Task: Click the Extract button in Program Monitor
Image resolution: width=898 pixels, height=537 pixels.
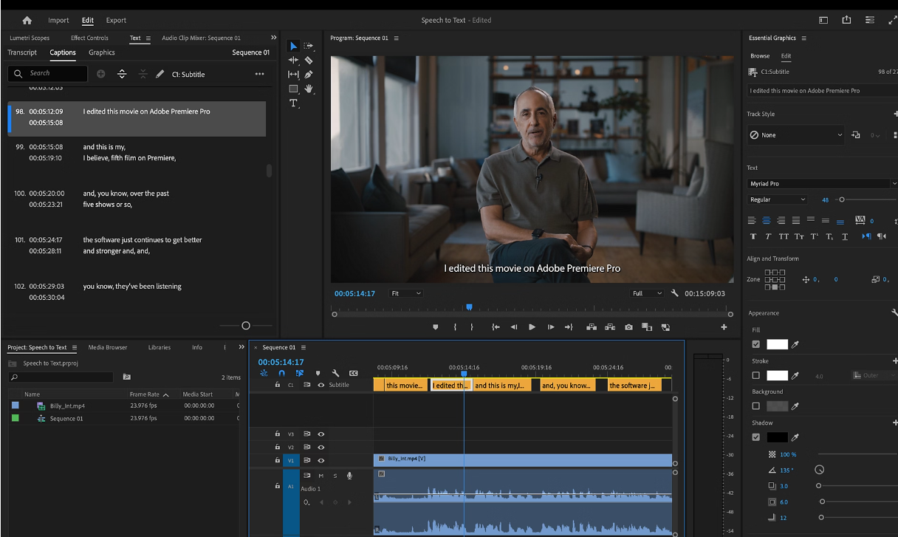Action: coord(610,327)
